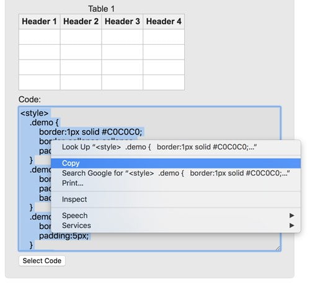Click the Header 2 table cell

81,22
